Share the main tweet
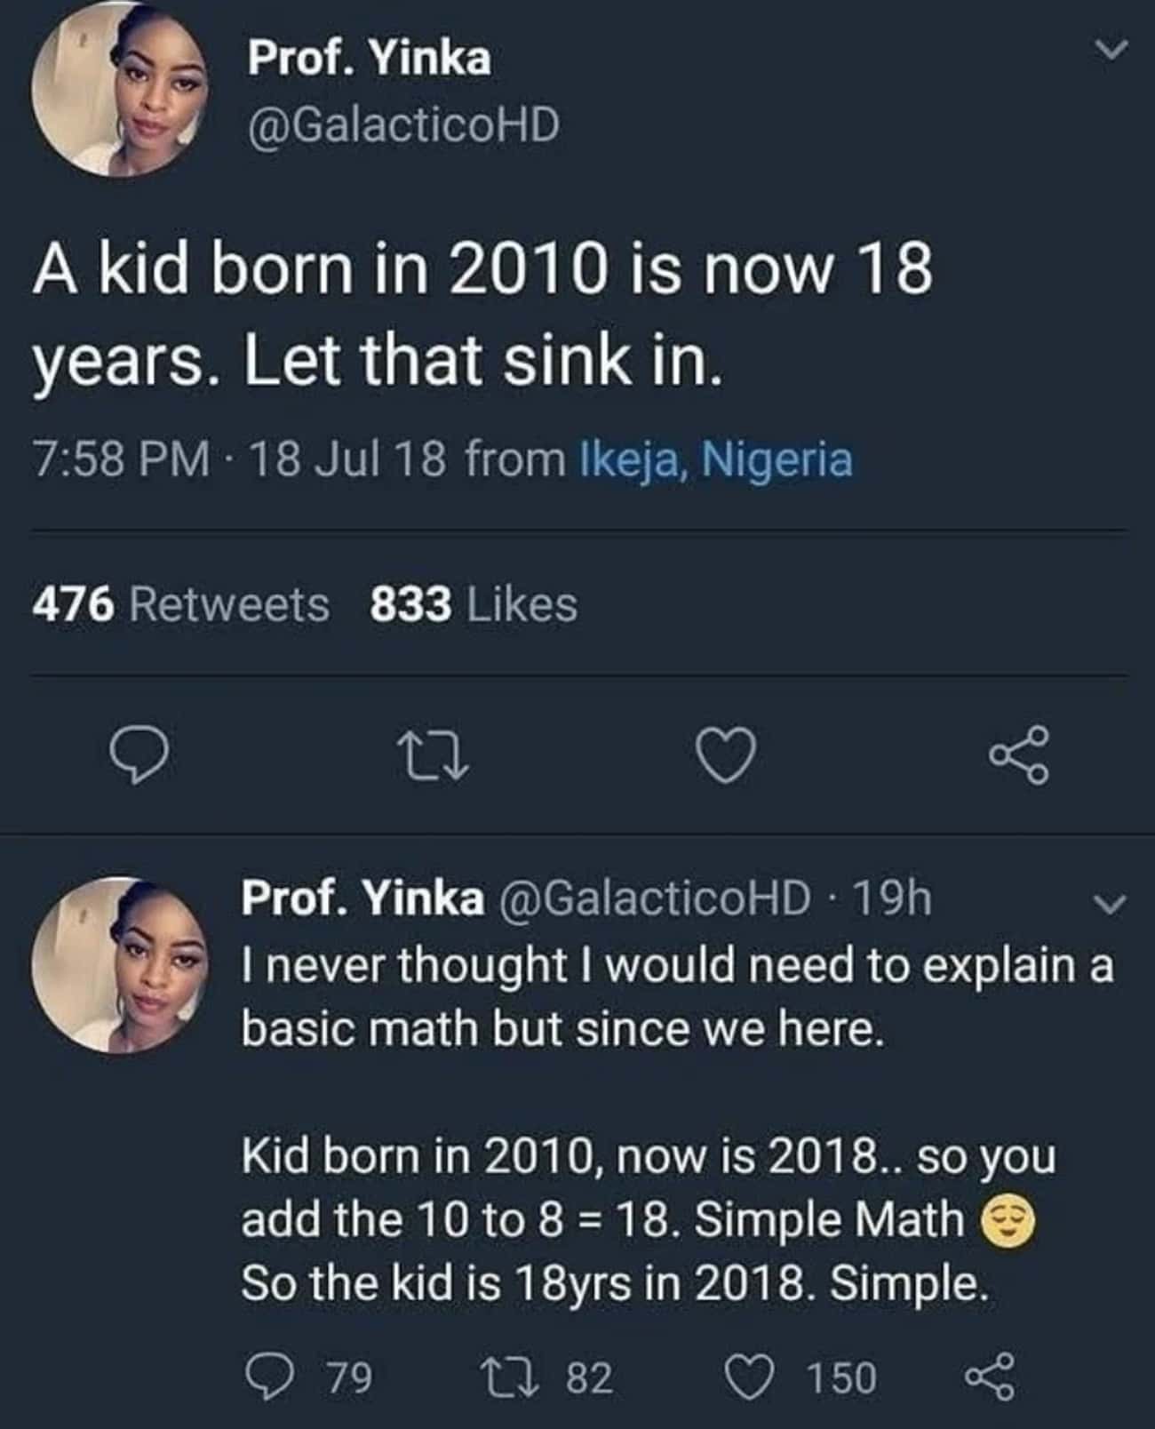 1019,755
